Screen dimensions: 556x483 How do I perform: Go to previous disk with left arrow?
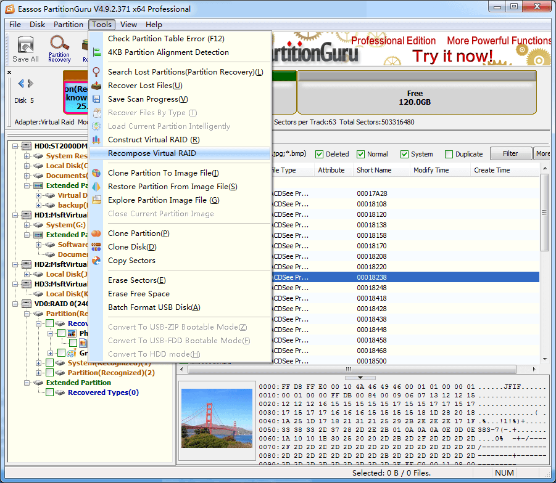tap(21, 84)
